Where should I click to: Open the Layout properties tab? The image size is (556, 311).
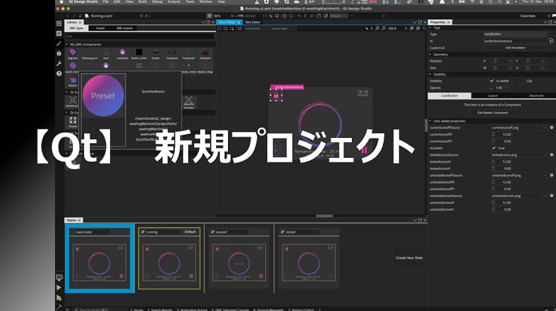point(492,95)
